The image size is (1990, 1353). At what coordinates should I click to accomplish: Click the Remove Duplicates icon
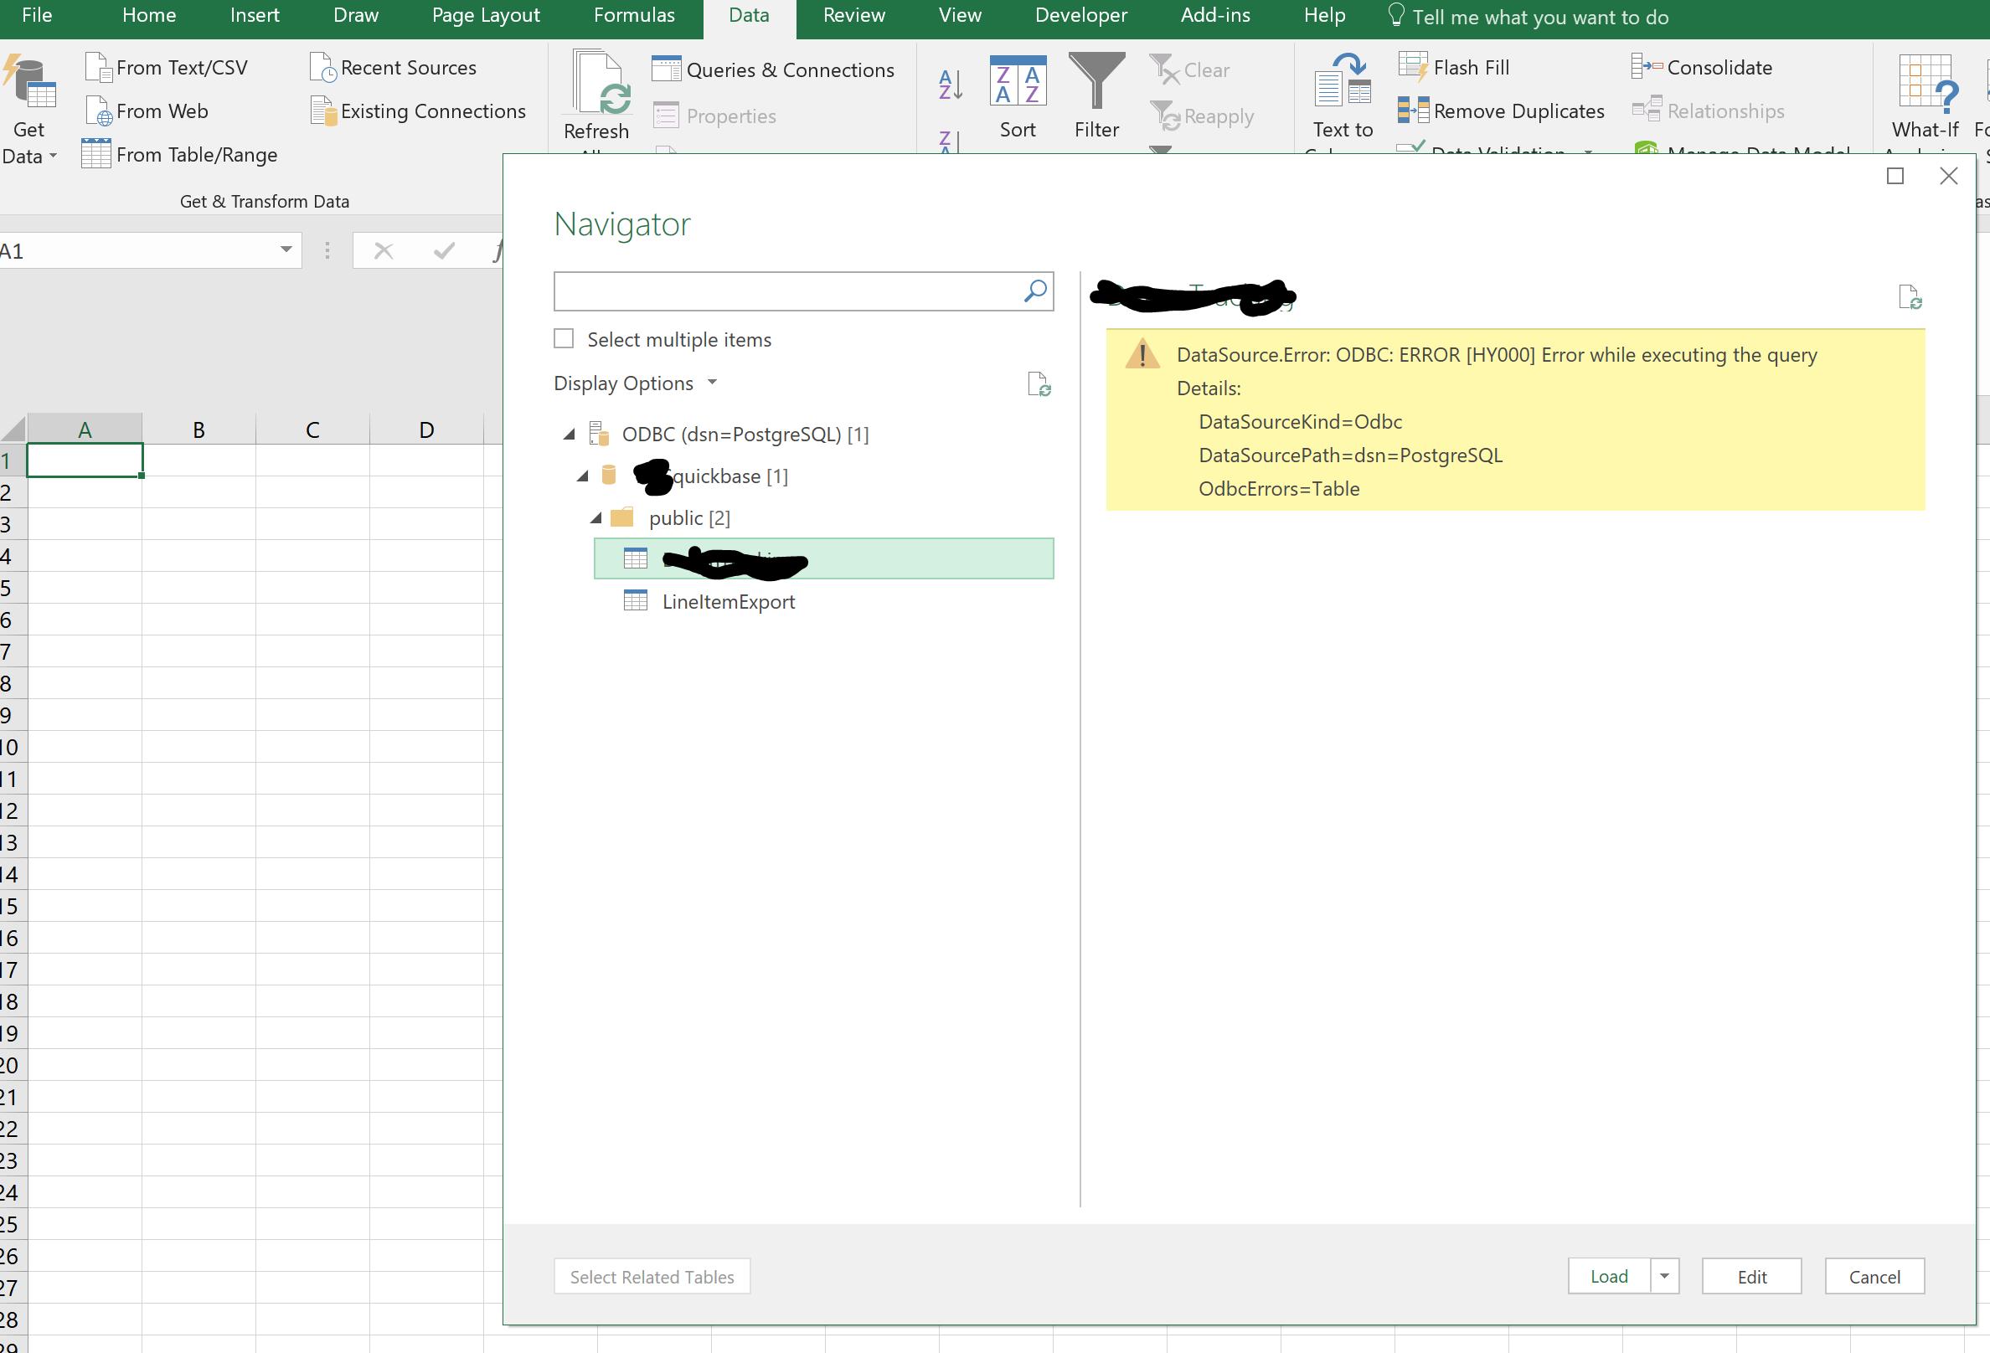(1413, 111)
